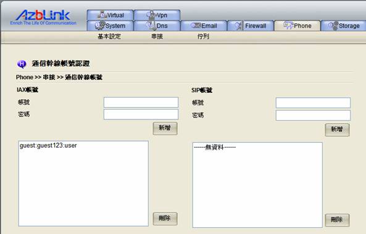Click 刪除 button beside IAX list
Image resolution: width=366 pixels, height=234 pixels.
[165, 219]
